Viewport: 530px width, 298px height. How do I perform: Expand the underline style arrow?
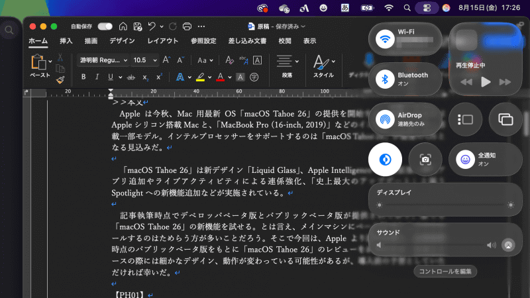point(121,77)
